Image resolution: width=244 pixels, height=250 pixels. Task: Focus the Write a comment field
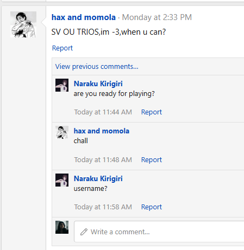(x=159, y=232)
